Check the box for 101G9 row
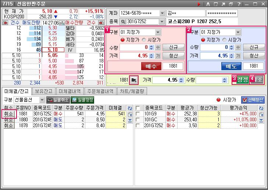 click(x=137, y=114)
